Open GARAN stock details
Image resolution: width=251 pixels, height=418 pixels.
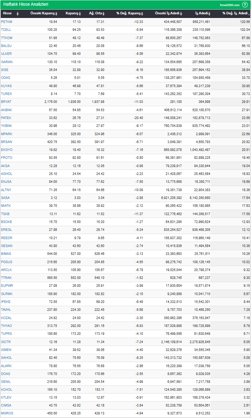[x=6, y=62]
